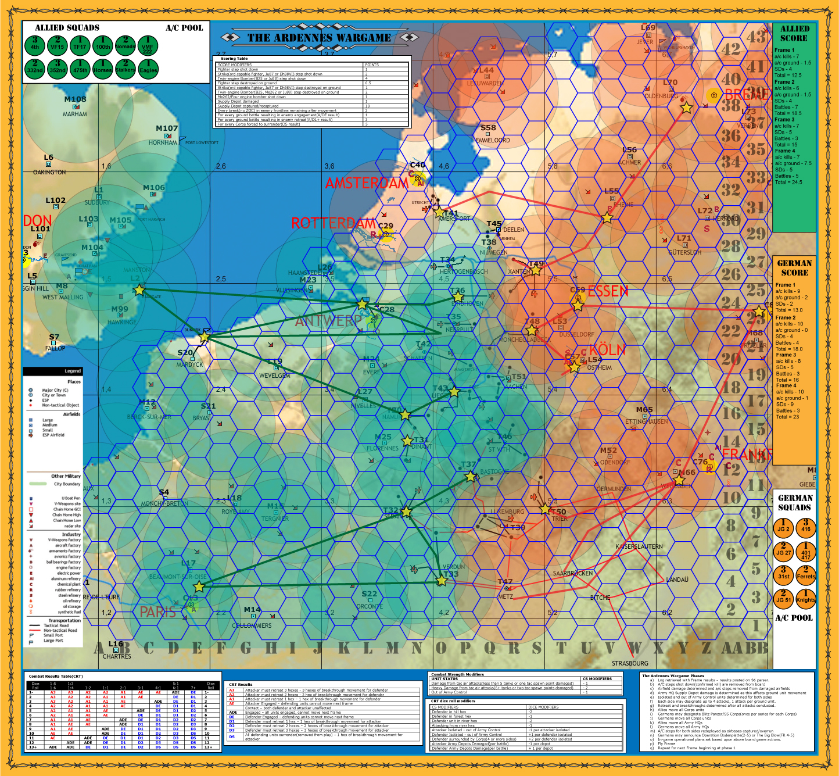
Task: Select the 352nd squad token
Action: pos(57,69)
